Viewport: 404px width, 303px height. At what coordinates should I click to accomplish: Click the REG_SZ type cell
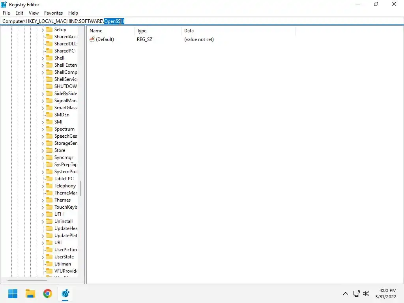[144, 39]
